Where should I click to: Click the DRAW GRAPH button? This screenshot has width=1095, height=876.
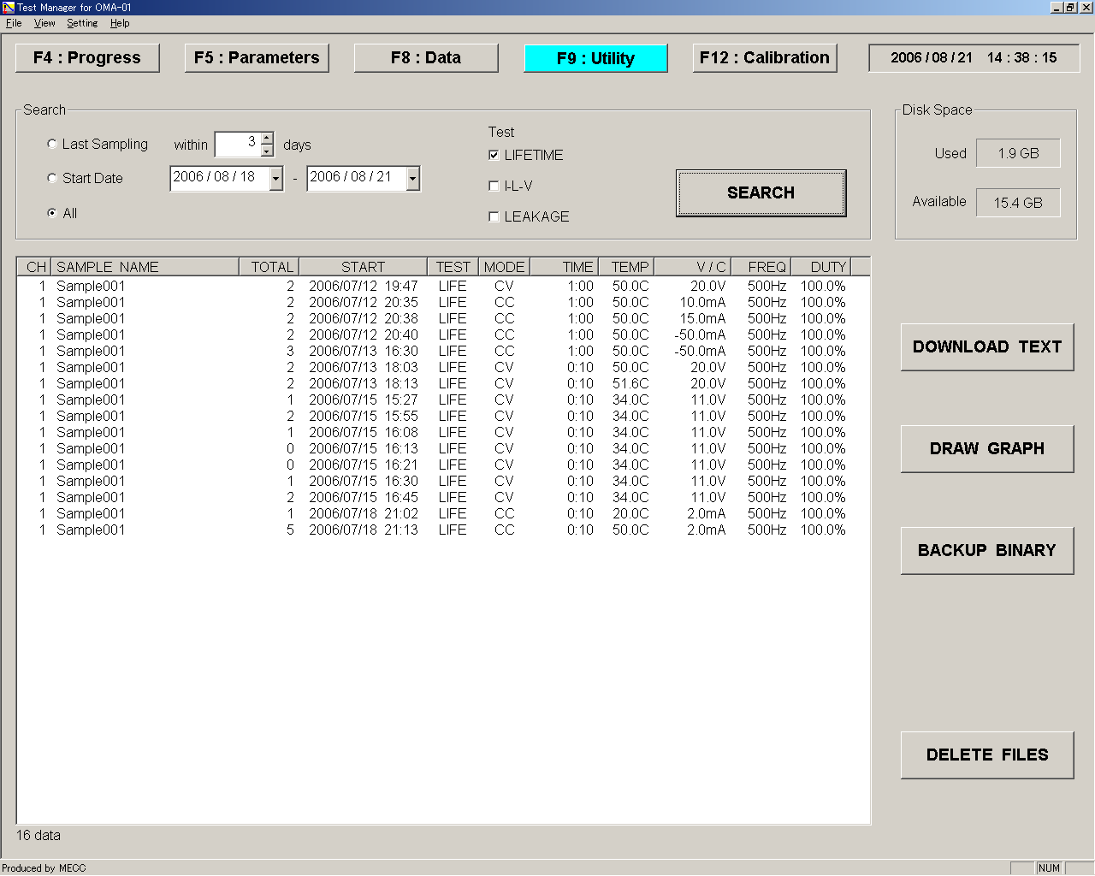pos(987,449)
